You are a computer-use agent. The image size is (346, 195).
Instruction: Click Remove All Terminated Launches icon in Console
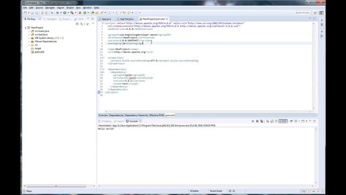click(262, 121)
